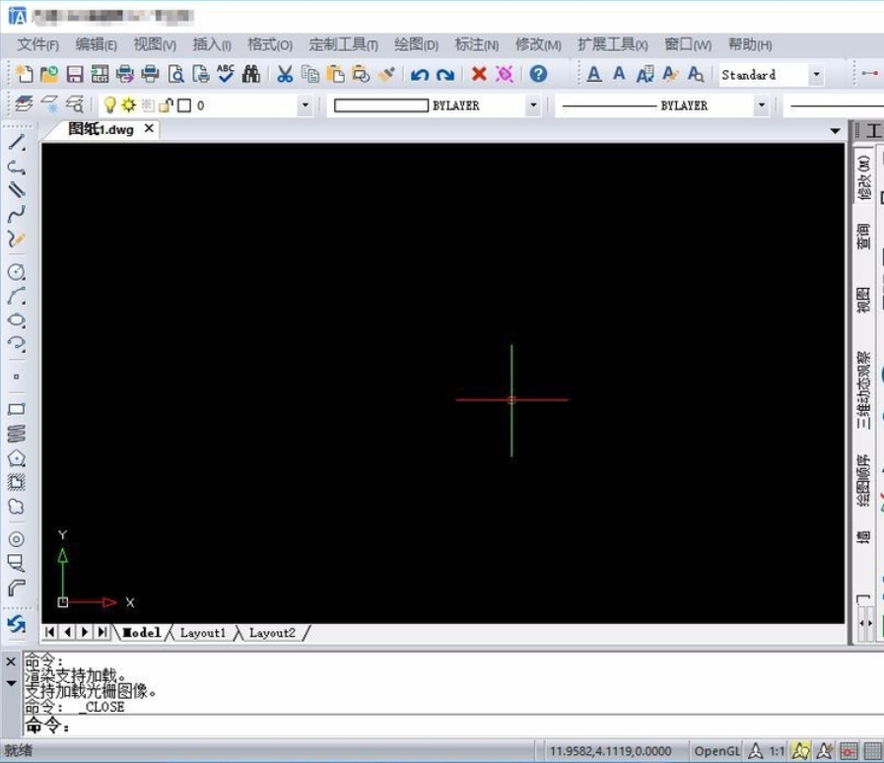
Task: Run ABC spell check tool
Action: click(x=226, y=74)
